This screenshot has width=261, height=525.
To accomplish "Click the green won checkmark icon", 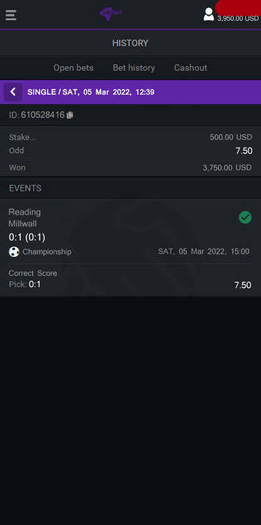I will click(245, 217).
